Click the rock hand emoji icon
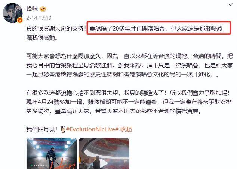This screenshot has height=169, width=237. (x=63, y=129)
